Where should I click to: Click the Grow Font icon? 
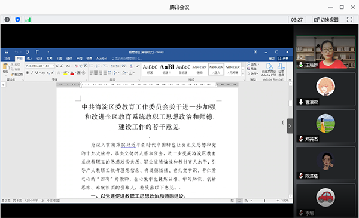[x=57, y=66]
